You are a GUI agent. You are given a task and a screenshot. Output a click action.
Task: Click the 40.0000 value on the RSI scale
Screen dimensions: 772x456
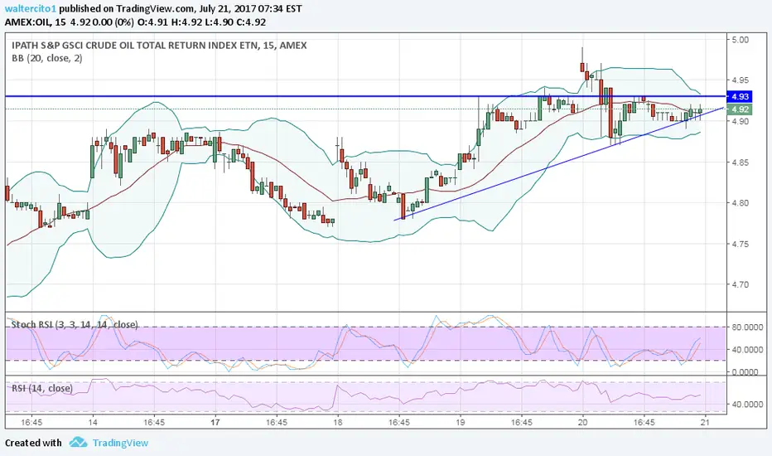[747, 405]
